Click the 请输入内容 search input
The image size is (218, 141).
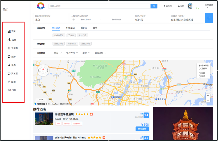pyautogui.click(x=99, y=6)
